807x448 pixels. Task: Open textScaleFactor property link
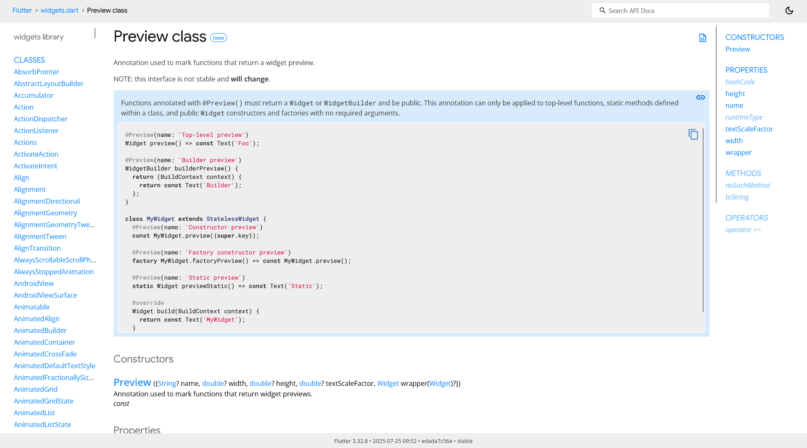pos(749,129)
